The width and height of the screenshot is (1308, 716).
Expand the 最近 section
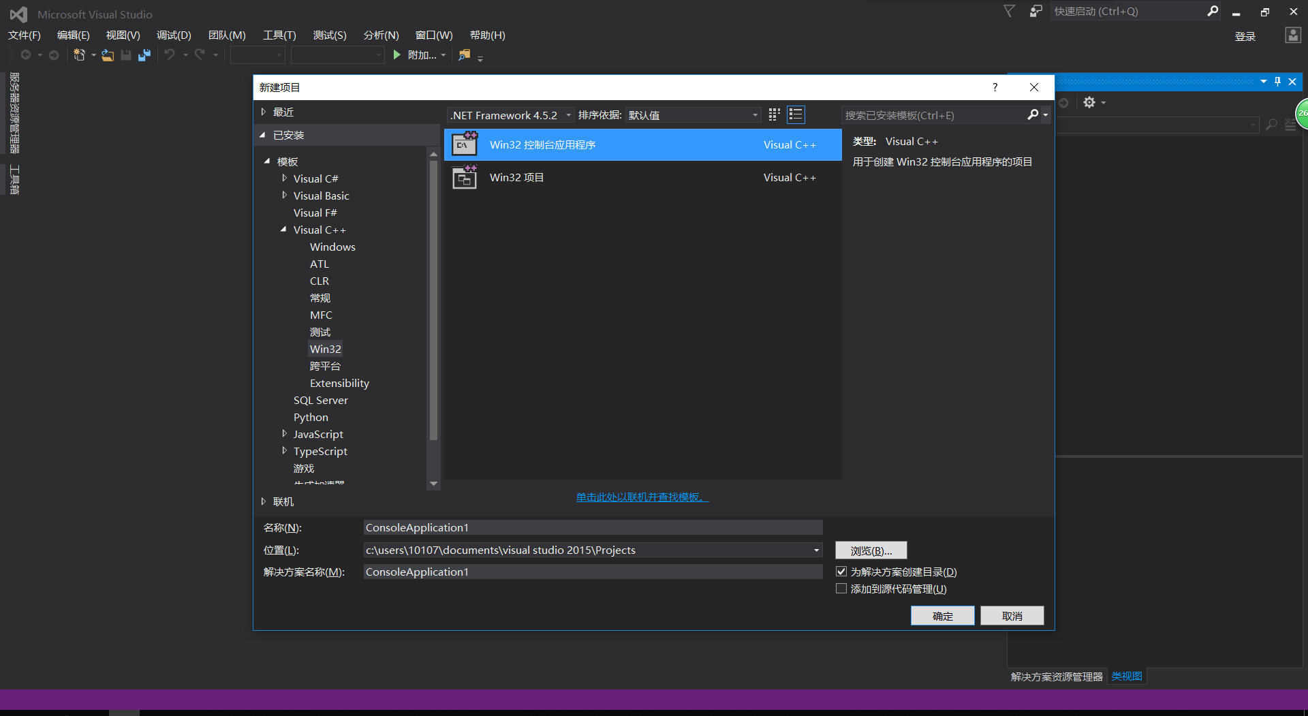tap(264, 112)
